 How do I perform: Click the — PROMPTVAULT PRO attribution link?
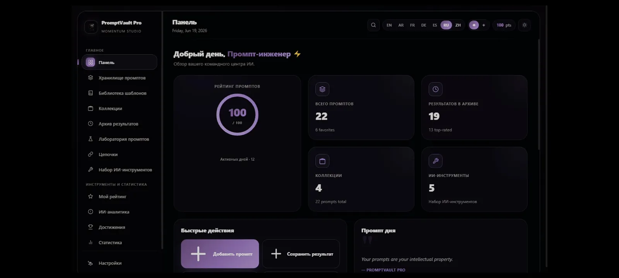point(383,270)
